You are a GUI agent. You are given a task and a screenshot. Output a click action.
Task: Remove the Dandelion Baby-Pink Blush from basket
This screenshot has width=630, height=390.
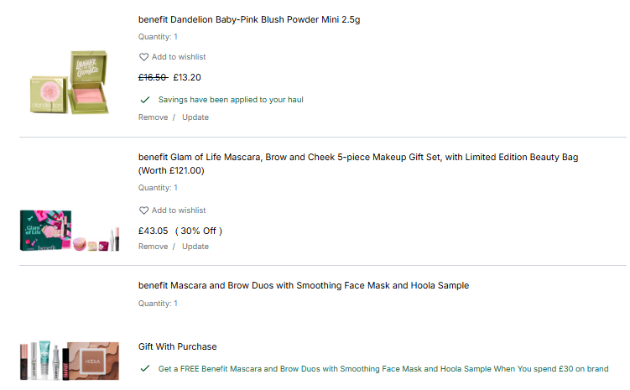pyautogui.click(x=154, y=117)
